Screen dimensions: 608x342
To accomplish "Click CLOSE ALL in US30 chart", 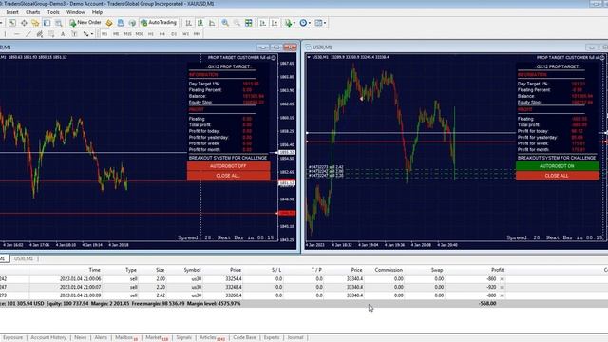I will (x=558, y=176).
